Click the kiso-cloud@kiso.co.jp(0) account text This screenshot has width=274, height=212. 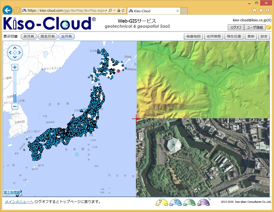click(x=252, y=20)
